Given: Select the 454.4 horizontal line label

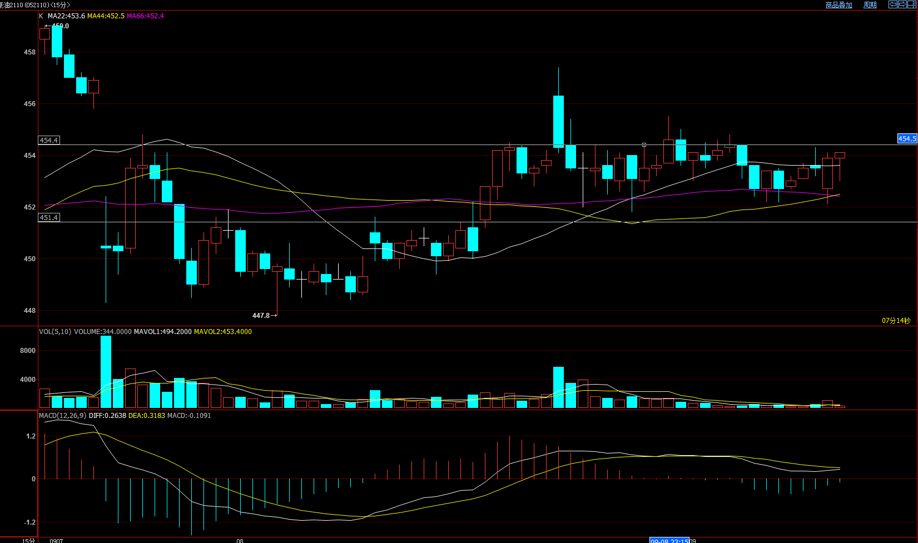Looking at the screenshot, I should click(x=49, y=141).
